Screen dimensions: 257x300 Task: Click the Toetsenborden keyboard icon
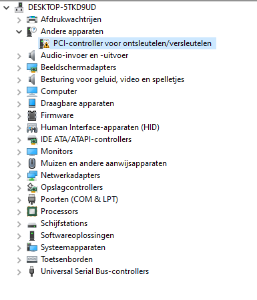[32, 259]
